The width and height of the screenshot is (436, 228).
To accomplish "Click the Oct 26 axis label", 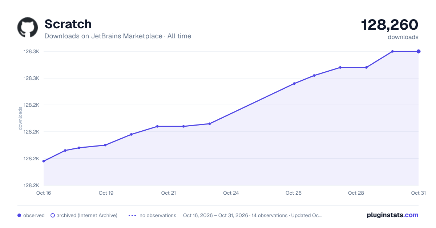I will click(x=294, y=193).
